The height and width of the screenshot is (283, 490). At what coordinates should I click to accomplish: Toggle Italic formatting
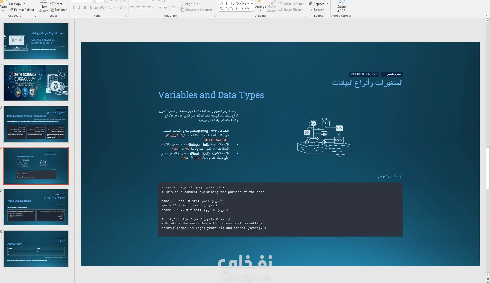(x=79, y=8)
